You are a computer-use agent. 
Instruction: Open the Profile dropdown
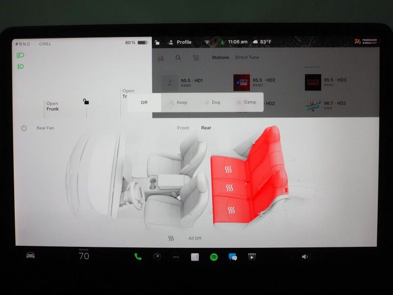point(180,42)
